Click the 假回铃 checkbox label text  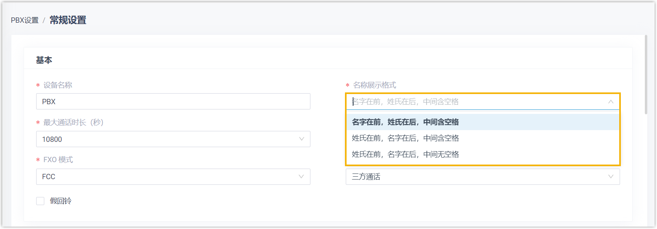click(61, 201)
